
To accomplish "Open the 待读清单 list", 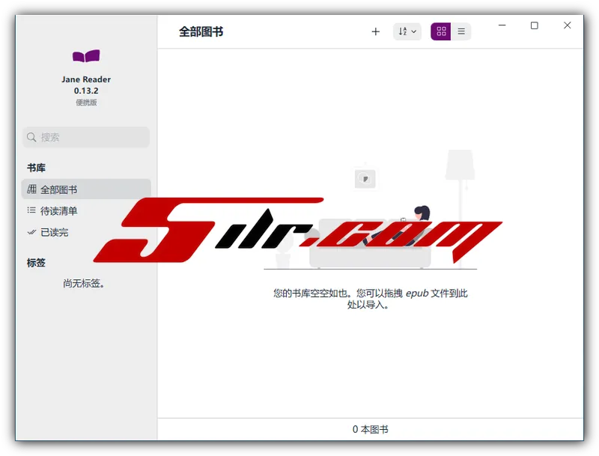I will pos(86,211).
